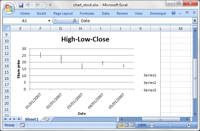Select row 9 header
The height and width of the screenshot is (131, 200).
(7, 35)
